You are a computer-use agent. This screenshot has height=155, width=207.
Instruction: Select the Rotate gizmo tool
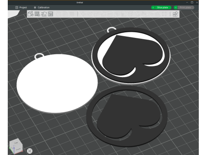click(90, 14)
